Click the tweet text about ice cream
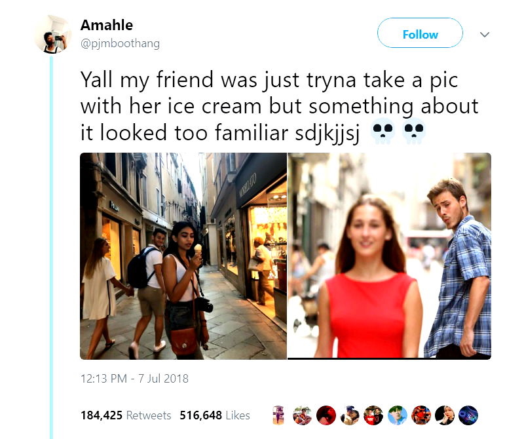The image size is (524, 439). click(x=280, y=106)
